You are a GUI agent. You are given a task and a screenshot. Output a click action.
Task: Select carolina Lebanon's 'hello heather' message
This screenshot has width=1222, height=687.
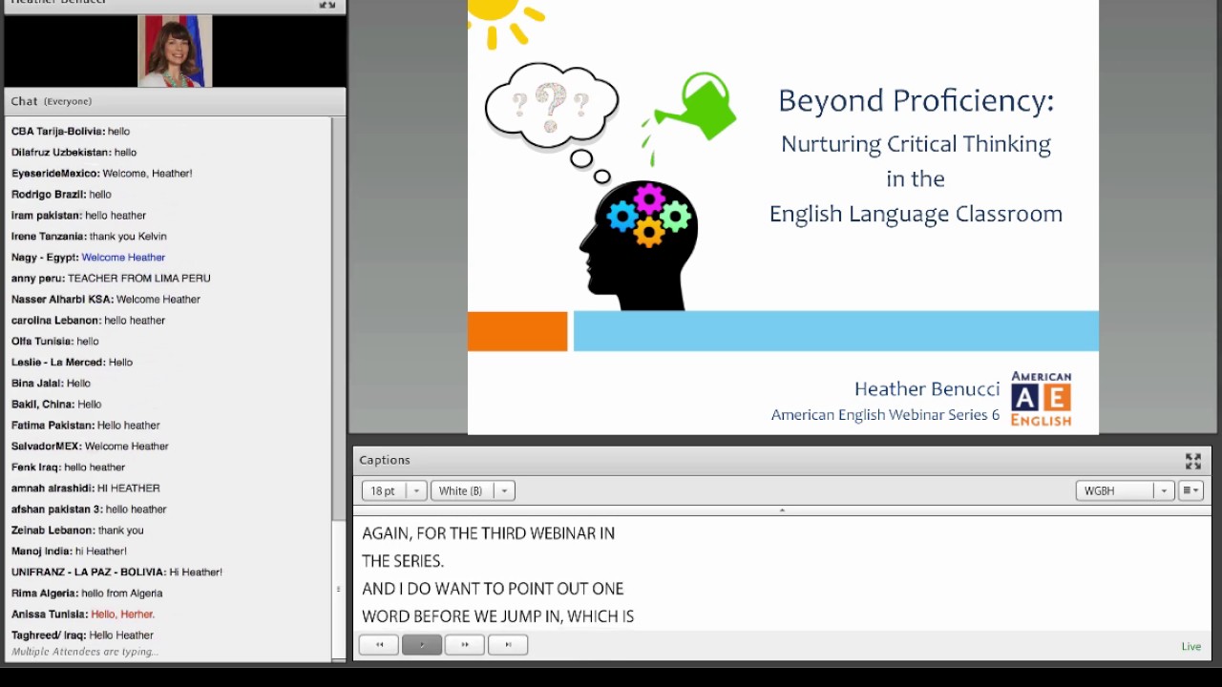88,321
